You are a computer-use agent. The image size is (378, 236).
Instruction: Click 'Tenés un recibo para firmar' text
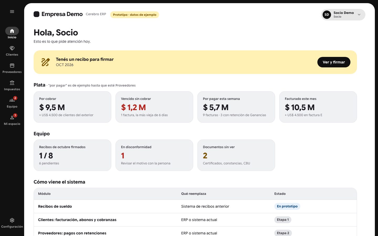85,59
